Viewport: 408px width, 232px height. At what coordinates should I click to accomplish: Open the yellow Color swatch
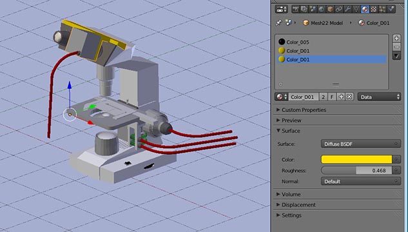pyautogui.click(x=356, y=159)
